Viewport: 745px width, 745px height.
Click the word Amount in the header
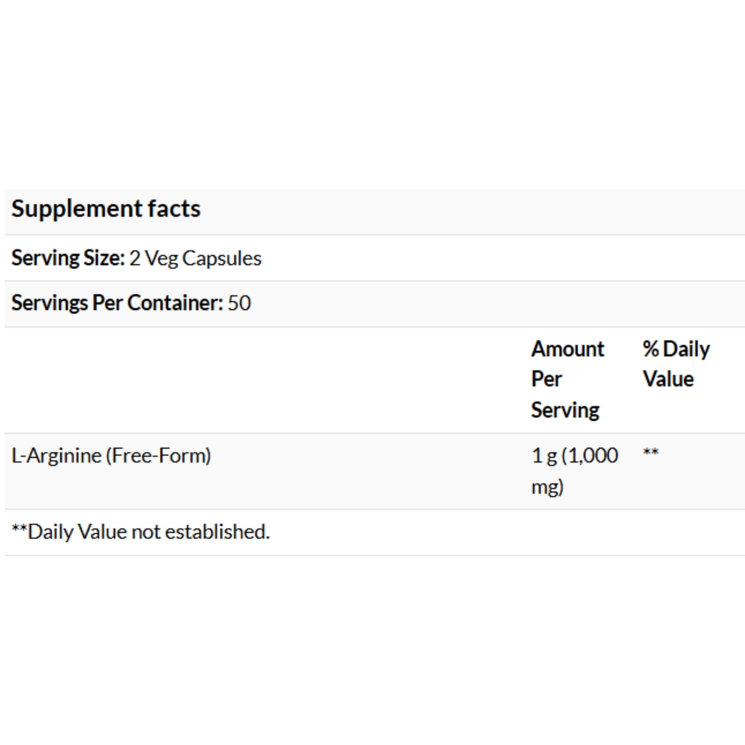568,349
